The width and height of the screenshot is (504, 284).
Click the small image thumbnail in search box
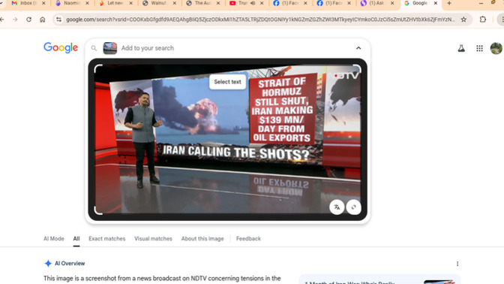pyautogui.click(x=110, y=48)
